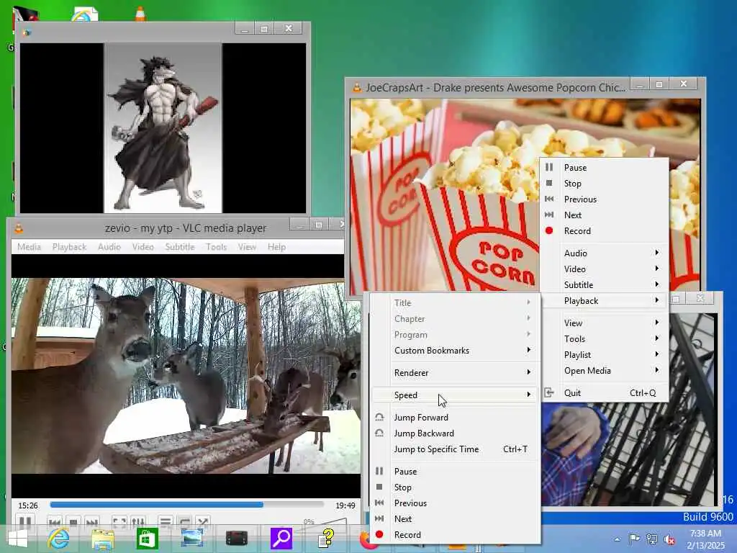Click the total duration 19:49 label
Viewport: 737px width, 553px height.
pyautogui.click(x=345, y=505)
